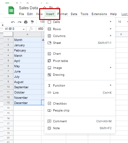Open the Last edit link
The height and width of the screenshot is (143, 128).
pos(125,14)
